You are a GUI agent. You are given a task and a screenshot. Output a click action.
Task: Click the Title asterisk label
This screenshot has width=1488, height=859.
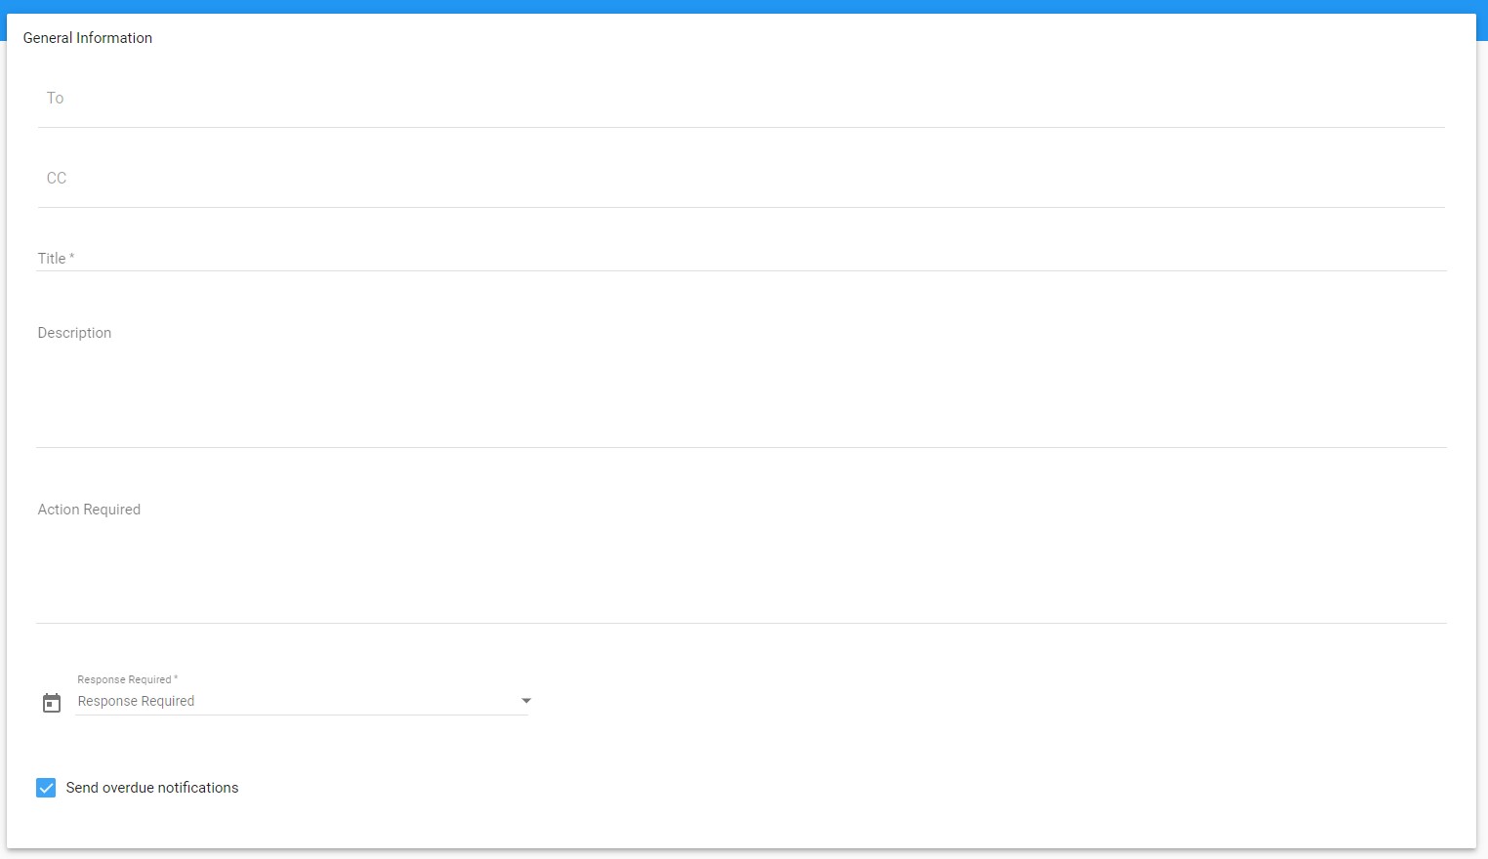pyautogui.click(x=56, y=259)
